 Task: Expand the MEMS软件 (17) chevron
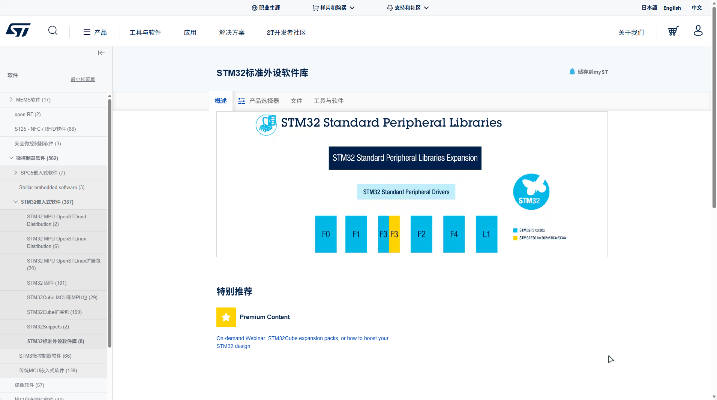coord(11,100)
